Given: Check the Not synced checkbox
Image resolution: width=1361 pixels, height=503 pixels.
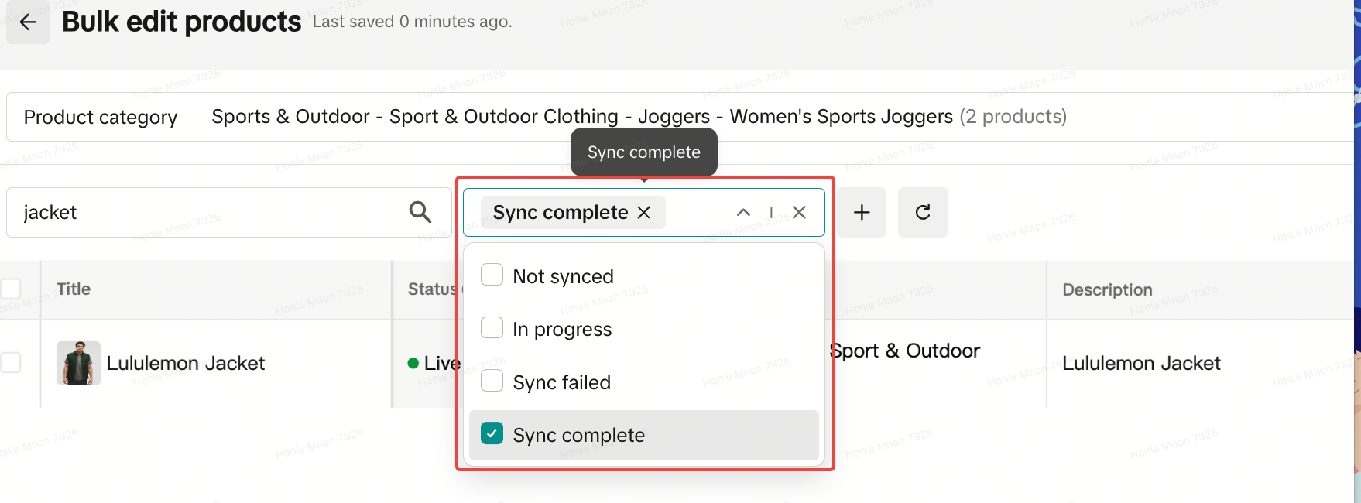Looking at the screenshot, I should 492,275.
